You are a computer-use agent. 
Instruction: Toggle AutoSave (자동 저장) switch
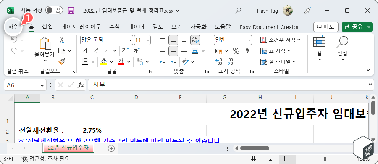point(54,11)
